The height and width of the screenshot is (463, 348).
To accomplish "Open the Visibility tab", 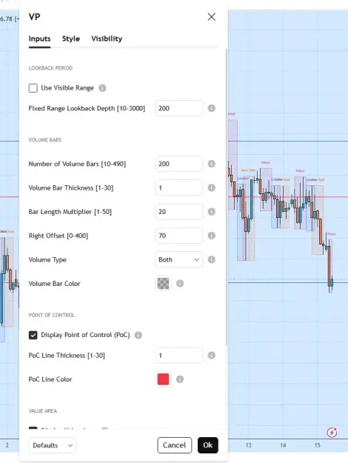I will click(107, 39).
